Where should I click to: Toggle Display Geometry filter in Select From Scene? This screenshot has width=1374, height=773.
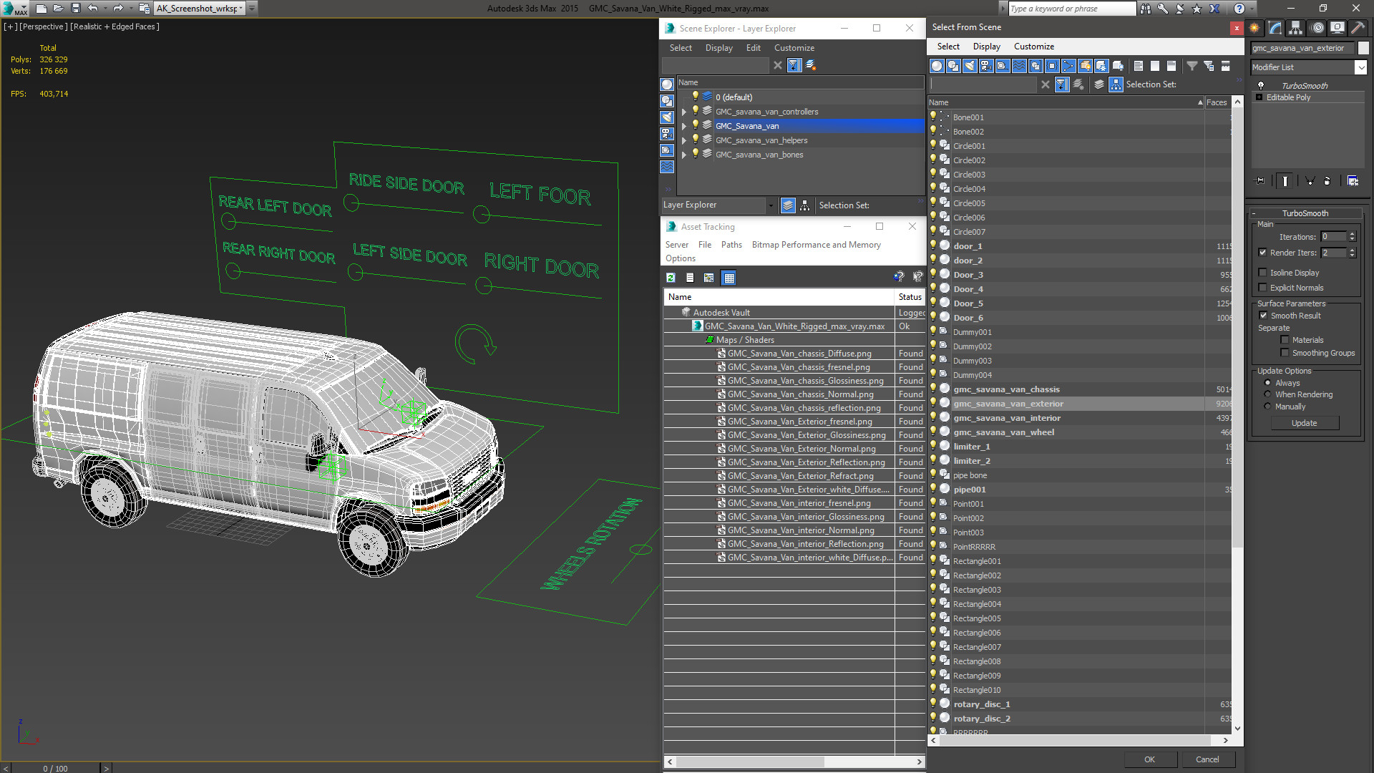tap(937, 66)
